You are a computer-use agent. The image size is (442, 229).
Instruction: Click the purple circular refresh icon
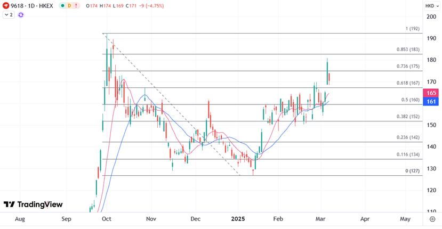coord(20,15)
